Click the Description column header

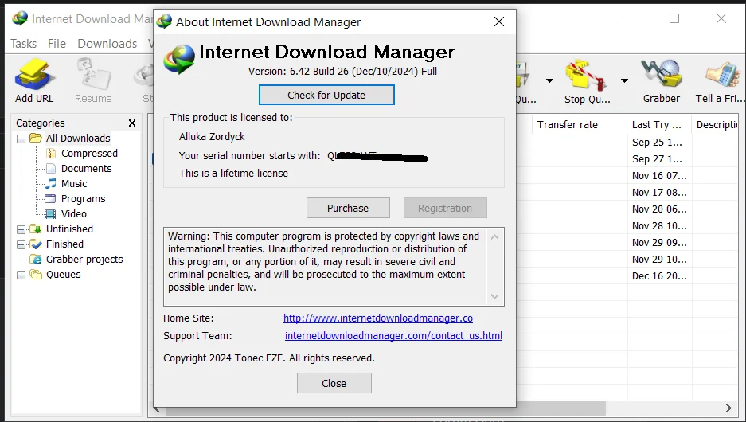point(716,125)
